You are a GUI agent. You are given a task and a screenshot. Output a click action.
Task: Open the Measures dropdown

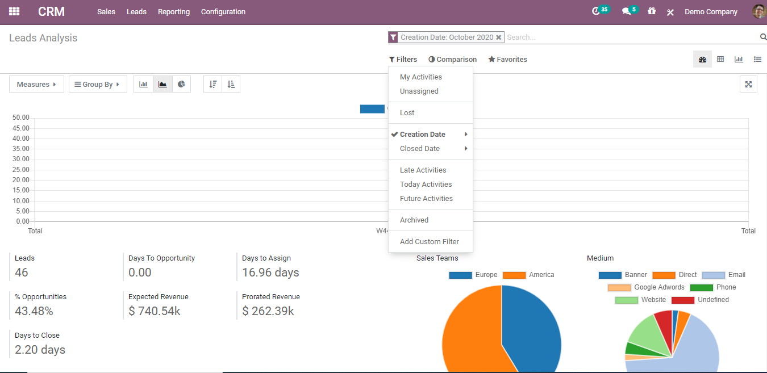36,84
